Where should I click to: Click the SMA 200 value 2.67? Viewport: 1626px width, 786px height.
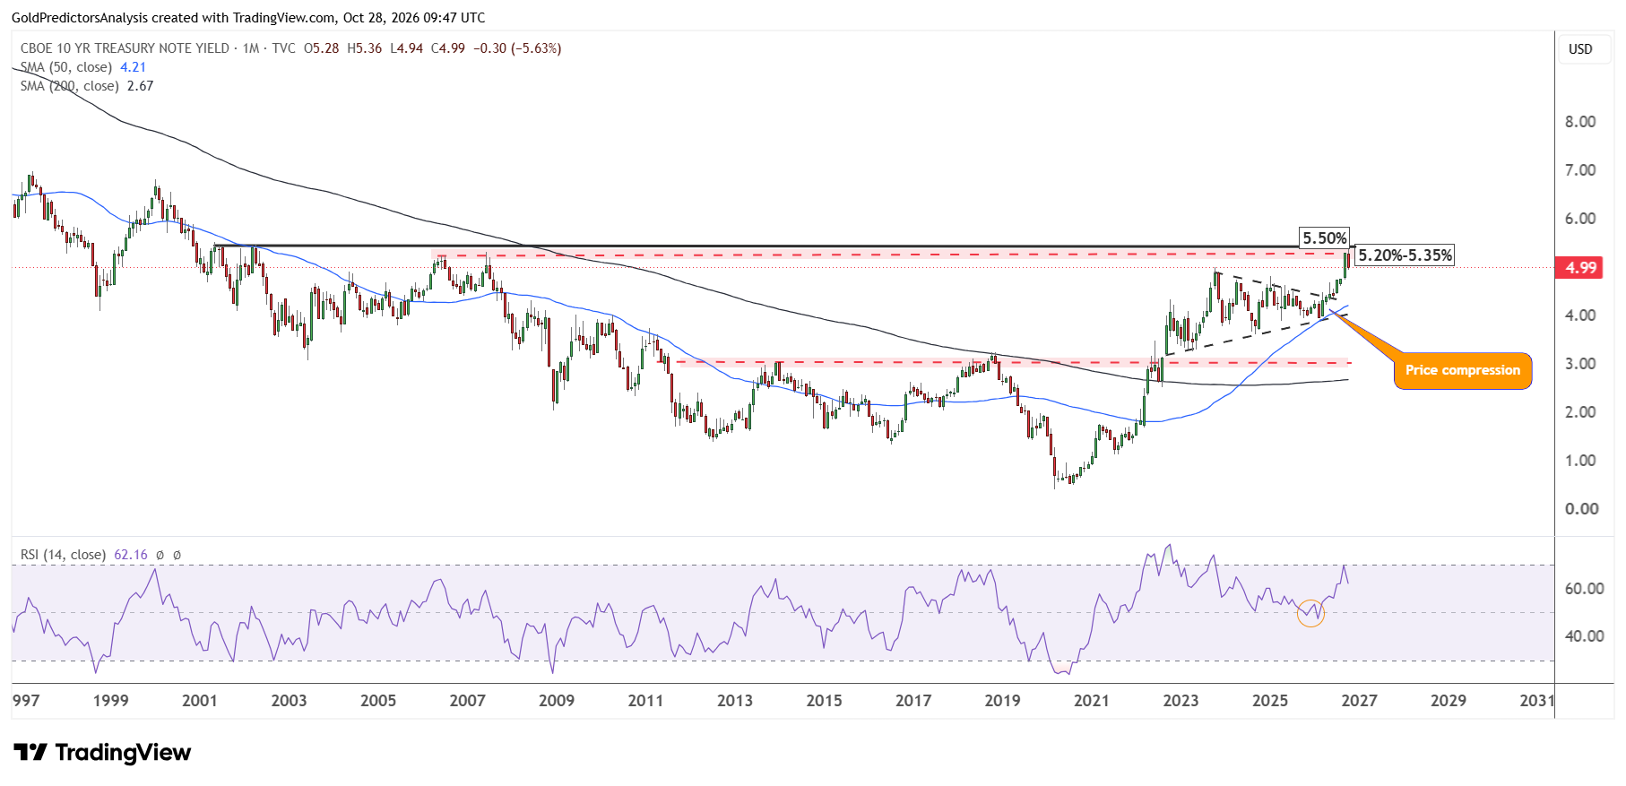(140, 86)
